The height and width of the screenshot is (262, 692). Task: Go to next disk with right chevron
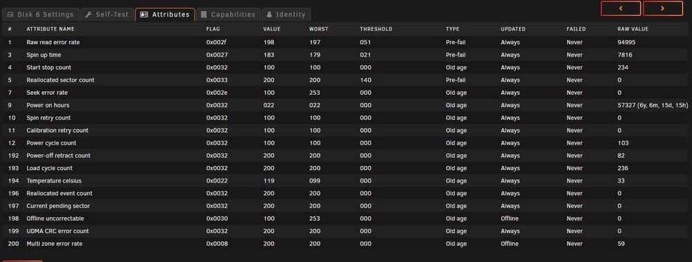[663, 8]
